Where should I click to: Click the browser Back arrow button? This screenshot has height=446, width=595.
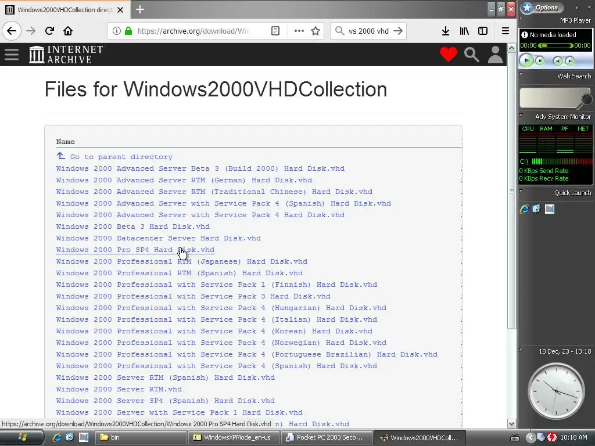pos(12,31)
